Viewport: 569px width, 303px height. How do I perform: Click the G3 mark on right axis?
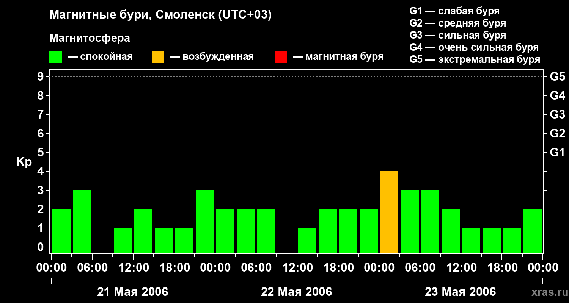click(x=557, y=114)
